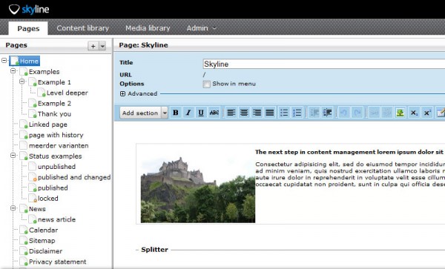Click the Add section button
This screenshot has height=269, width=445.
(140, 113)
